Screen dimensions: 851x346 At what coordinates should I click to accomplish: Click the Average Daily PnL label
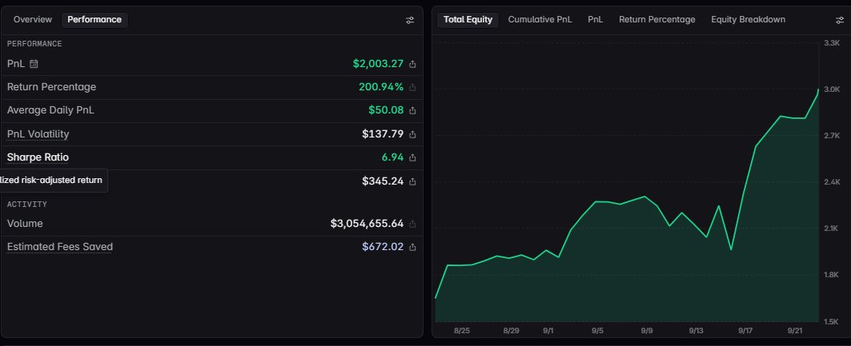50,110
